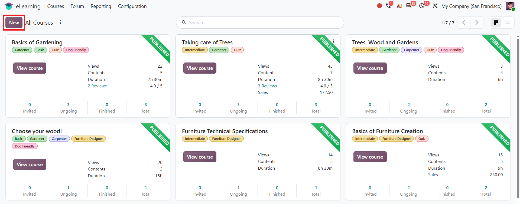Click Sales value 172.50 on Taking care of Trees
The height and width of the screenshot is (207, 520).
[326, 92]
